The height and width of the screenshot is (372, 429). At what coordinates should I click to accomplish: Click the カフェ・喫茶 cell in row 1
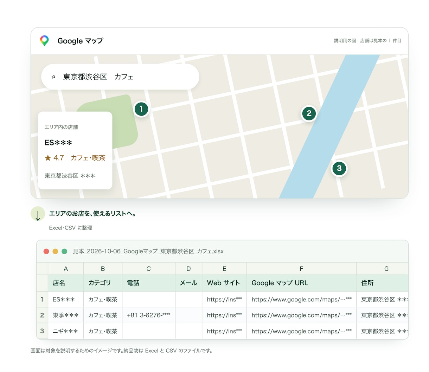point(103,299)
